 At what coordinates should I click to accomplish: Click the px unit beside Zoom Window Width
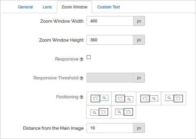[139, 21]
